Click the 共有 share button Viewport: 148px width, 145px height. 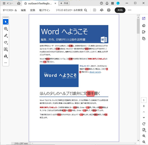coord(120,10)
